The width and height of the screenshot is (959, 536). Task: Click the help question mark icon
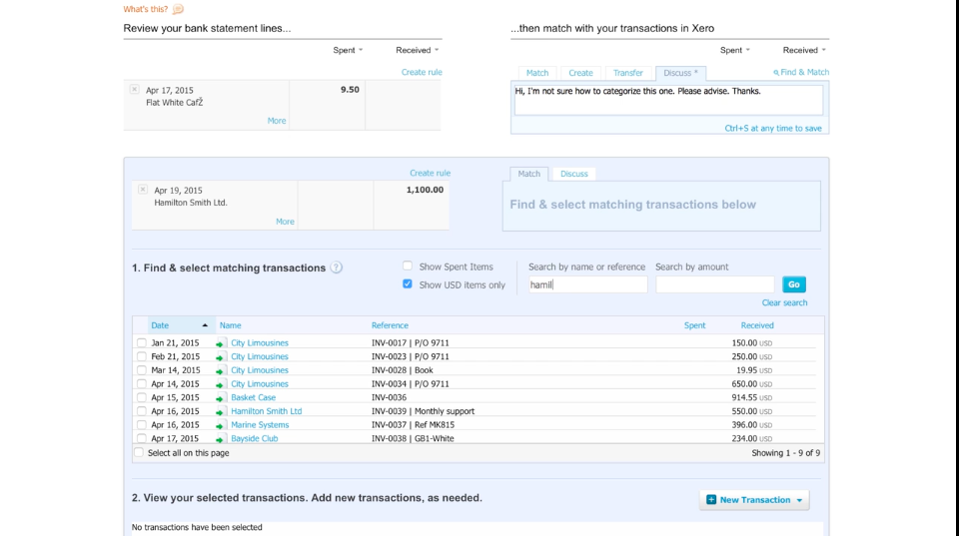[x=337, y=268]
